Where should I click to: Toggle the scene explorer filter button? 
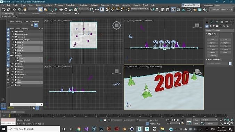tap(36, 25)
